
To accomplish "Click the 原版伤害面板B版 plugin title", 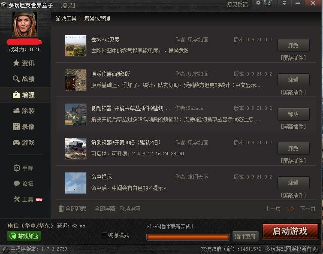I will (x=110, y=74).
